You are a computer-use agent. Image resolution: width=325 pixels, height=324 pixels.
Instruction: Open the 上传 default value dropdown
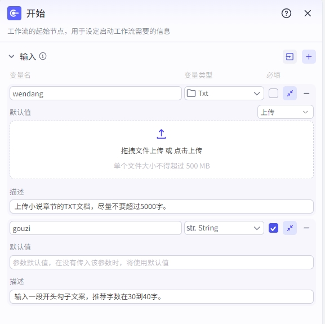point(285,112)
